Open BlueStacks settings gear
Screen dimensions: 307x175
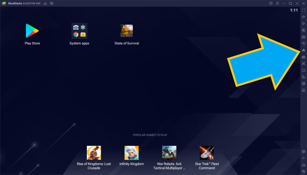coord(303,151)
